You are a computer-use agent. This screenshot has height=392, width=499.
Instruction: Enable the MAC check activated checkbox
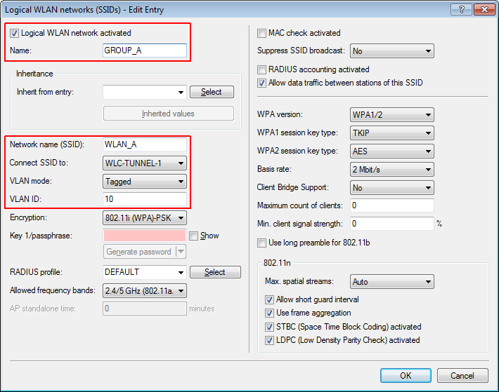[x=262, y=33]
